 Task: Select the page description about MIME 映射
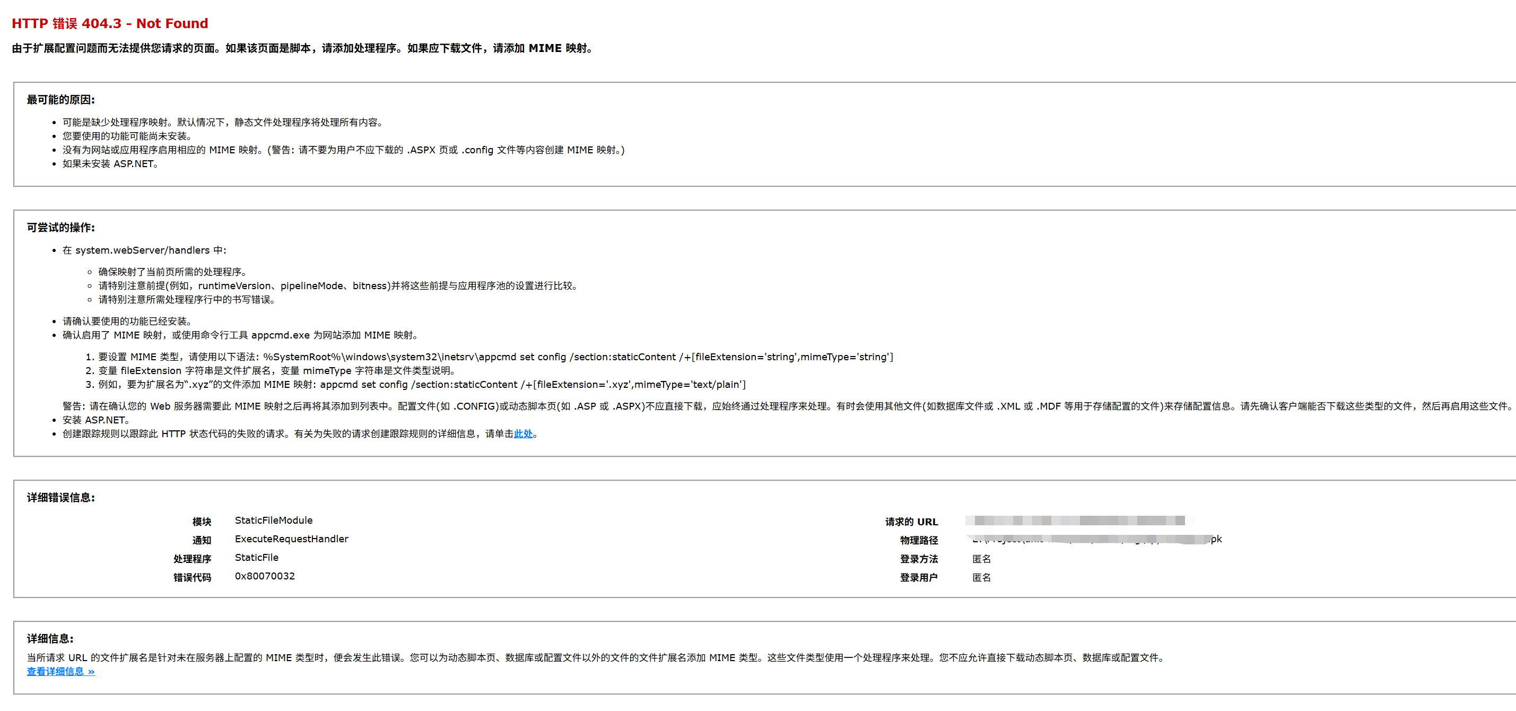tap(300, 48)
